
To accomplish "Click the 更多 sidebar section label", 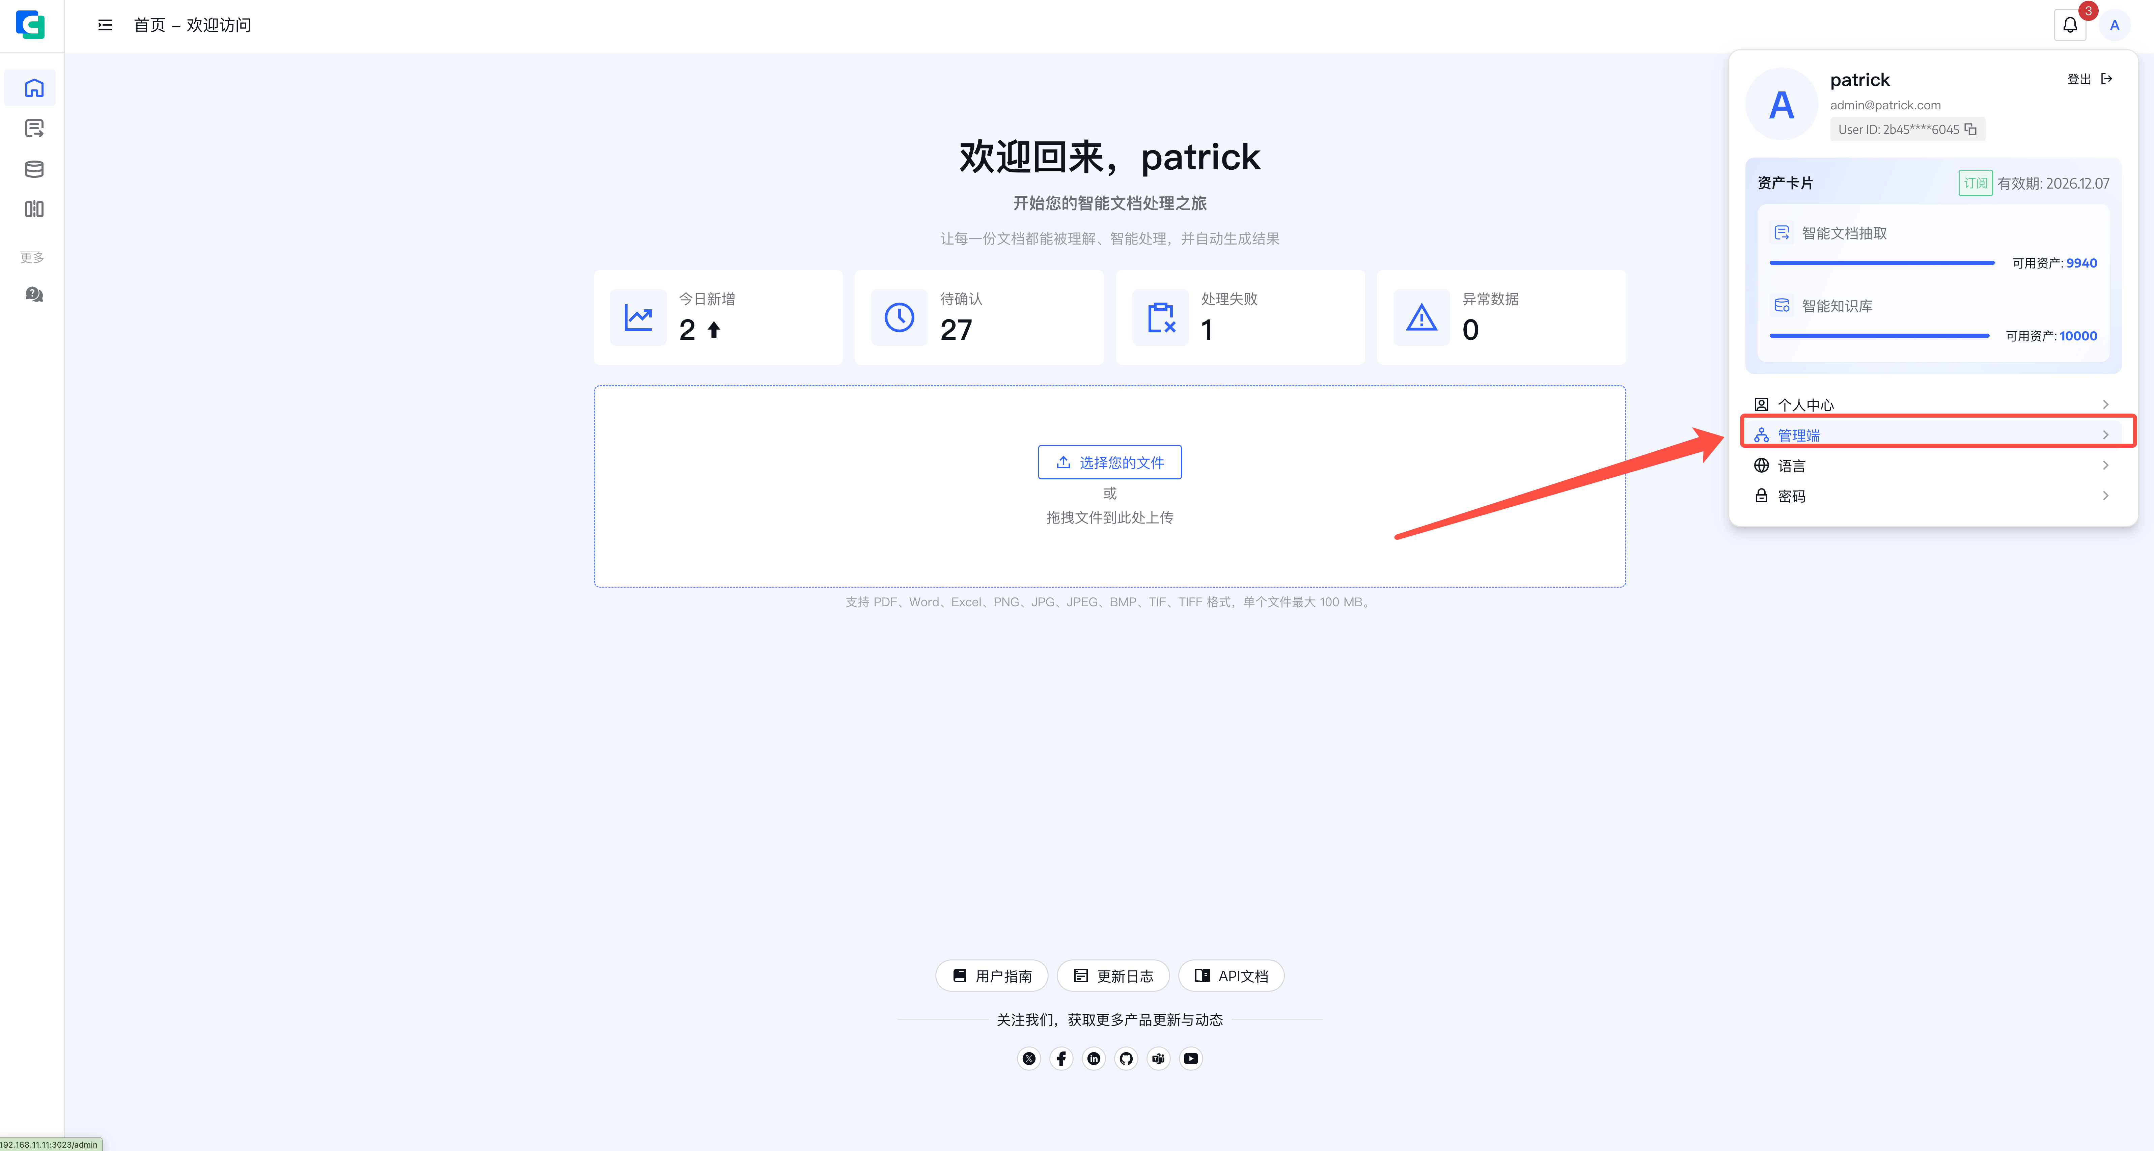I will tap(33, 257).
